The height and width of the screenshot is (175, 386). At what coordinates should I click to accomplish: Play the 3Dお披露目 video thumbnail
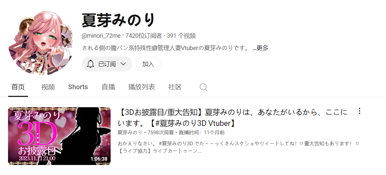[59, 136]
